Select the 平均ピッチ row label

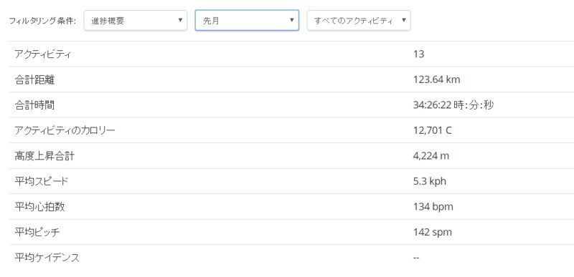point(37,232)
